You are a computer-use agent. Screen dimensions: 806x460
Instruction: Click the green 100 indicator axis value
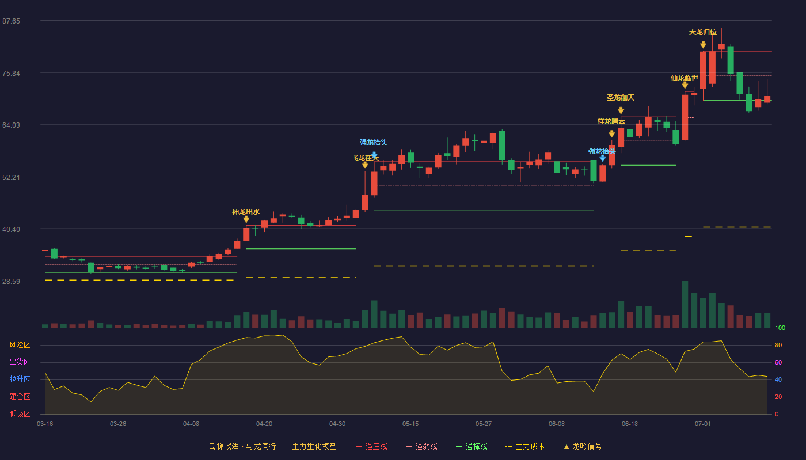[x=780, y=328]
